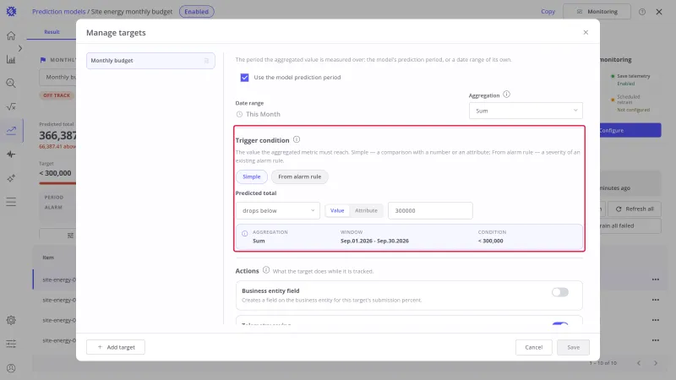Screen dimensions: 676x380
Task: Click the 'Business entity field' label
Action: click(270, 290)
